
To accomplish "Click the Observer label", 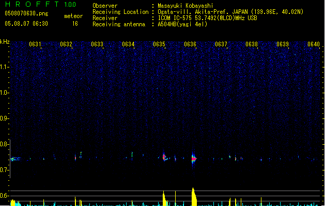I will tap(105, 6).
